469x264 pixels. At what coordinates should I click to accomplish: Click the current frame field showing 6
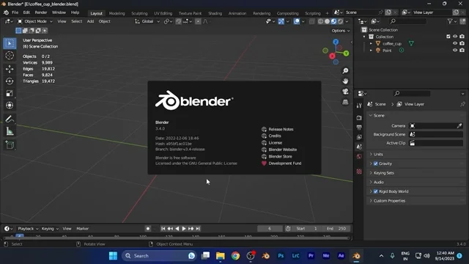click(270, 229)
